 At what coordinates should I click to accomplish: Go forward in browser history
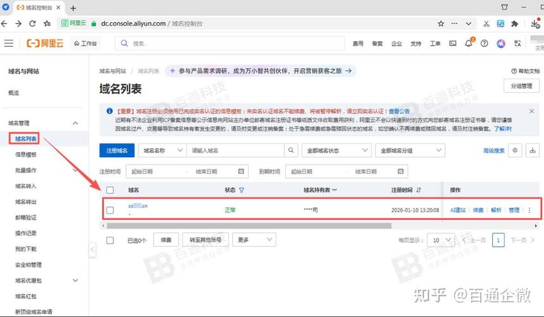pos(18,23)
